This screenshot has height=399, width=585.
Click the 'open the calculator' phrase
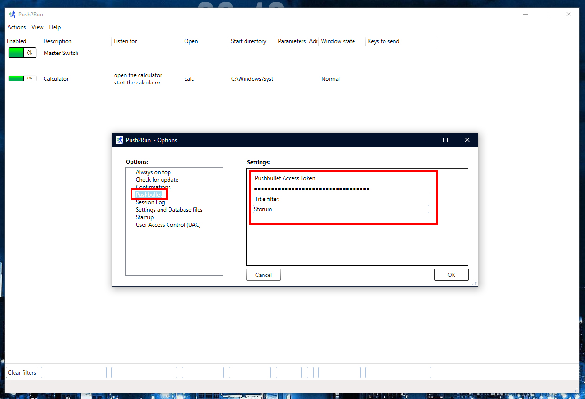[x=138, y=75]
